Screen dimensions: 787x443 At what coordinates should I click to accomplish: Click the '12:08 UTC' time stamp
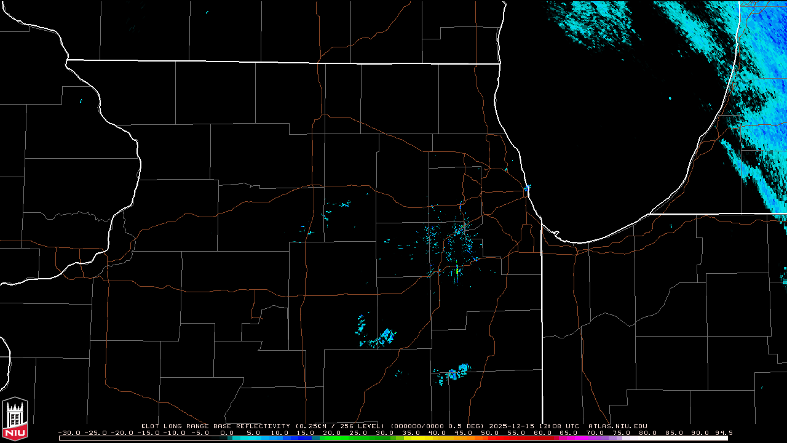(x=560, y=426)
